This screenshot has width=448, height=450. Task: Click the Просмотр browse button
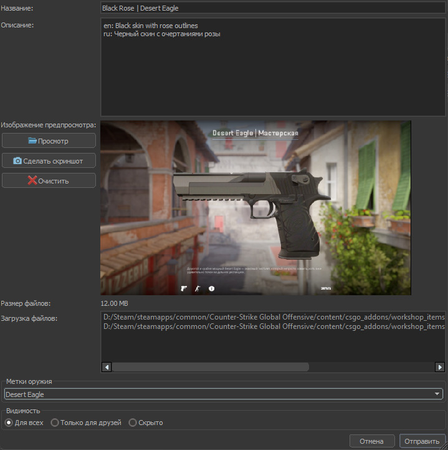pos(49,140)
